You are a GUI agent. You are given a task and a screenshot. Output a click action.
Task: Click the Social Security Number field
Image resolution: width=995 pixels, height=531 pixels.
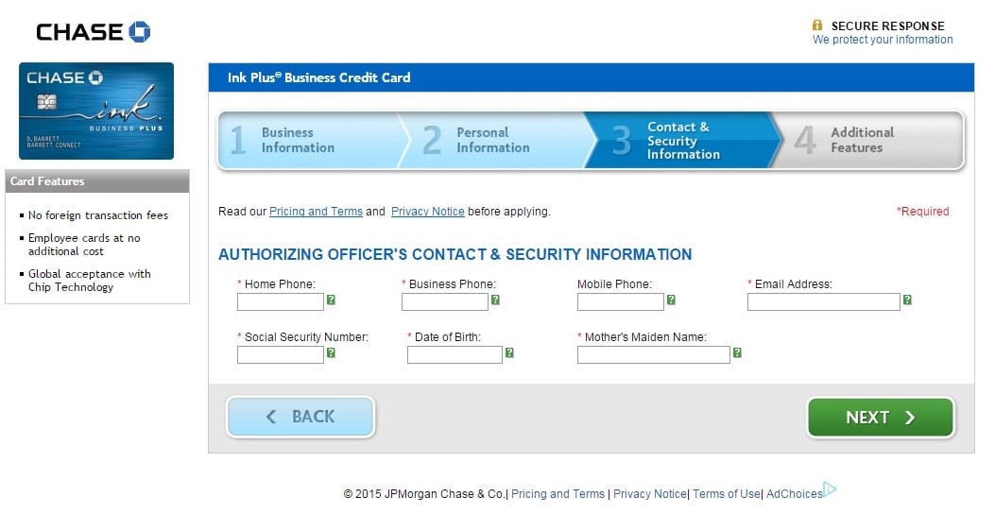coord(281,354)
